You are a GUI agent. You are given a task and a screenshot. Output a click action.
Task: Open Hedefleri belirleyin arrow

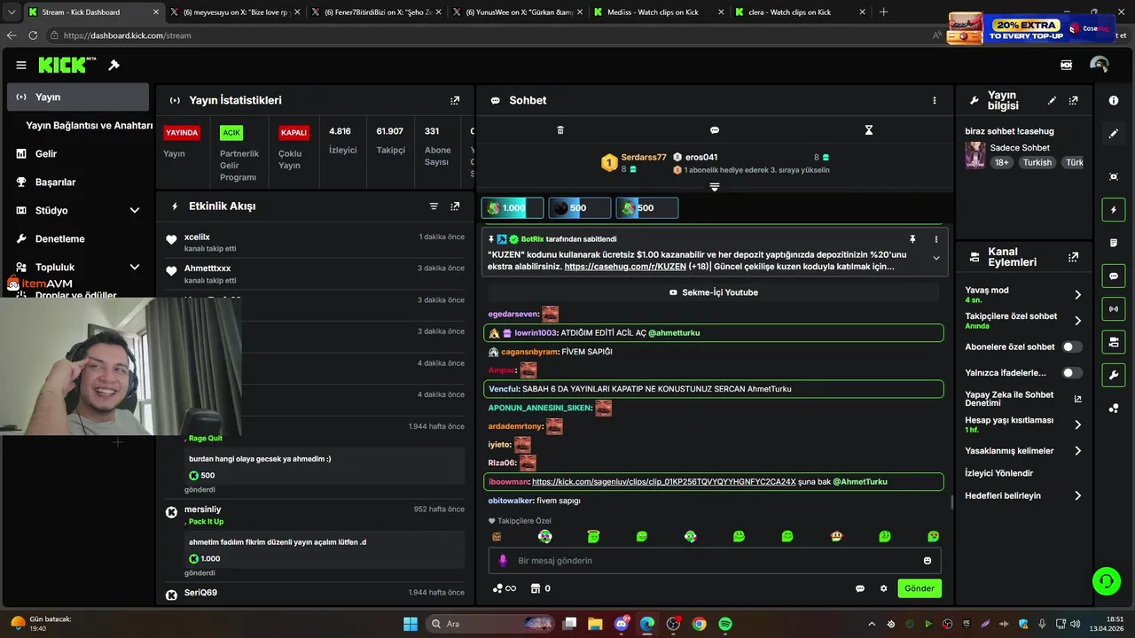tap(1078, 496)
